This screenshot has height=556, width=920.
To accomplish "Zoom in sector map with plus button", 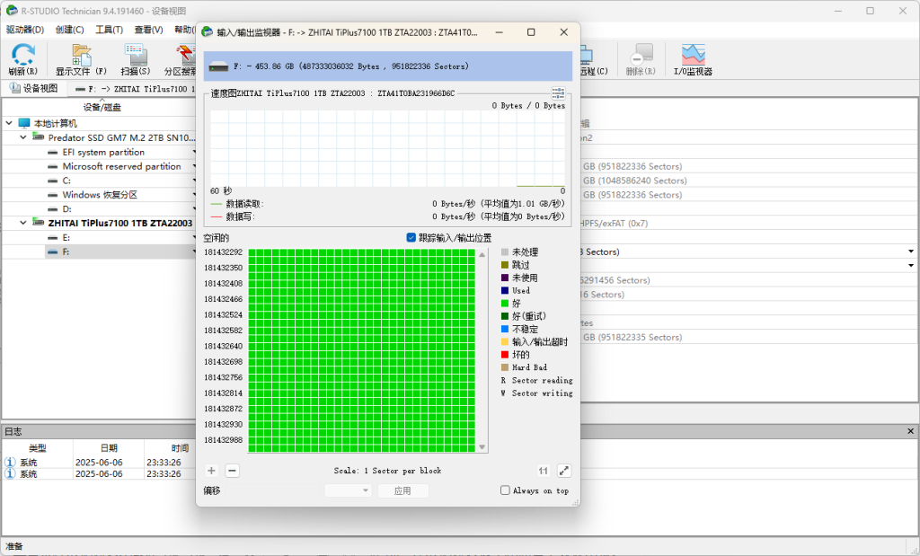I will pyautogui.click(x=212, y=470).
